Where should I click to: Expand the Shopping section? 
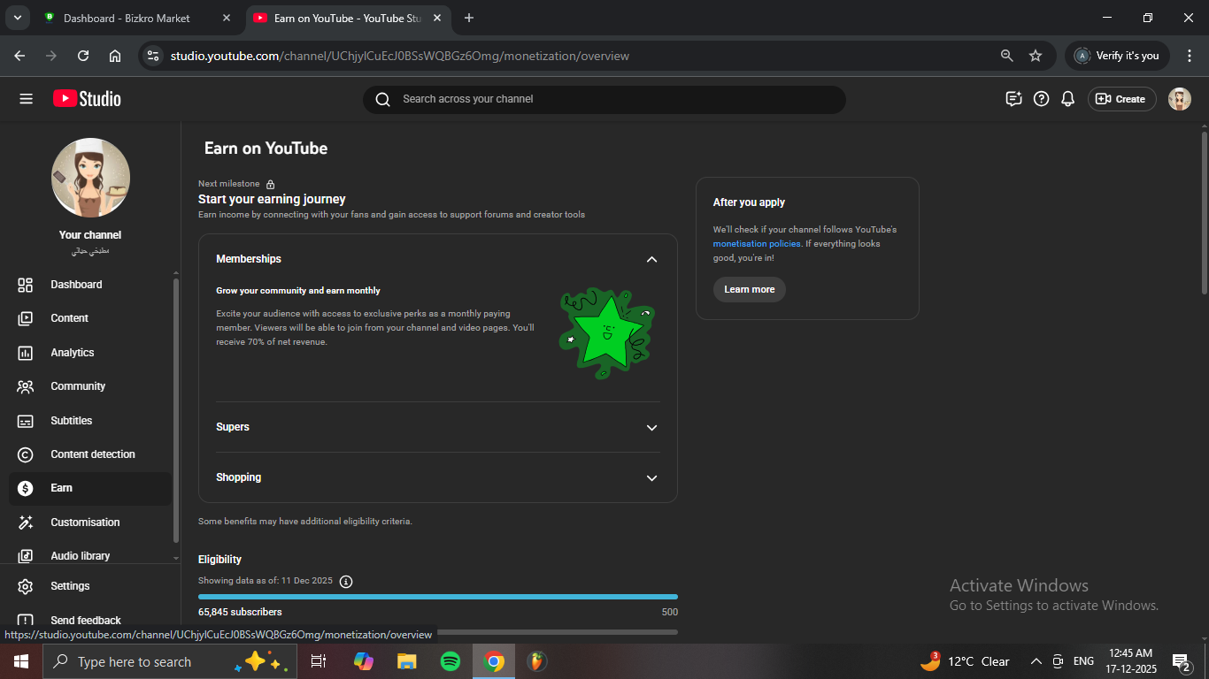[x=651, y=477]
